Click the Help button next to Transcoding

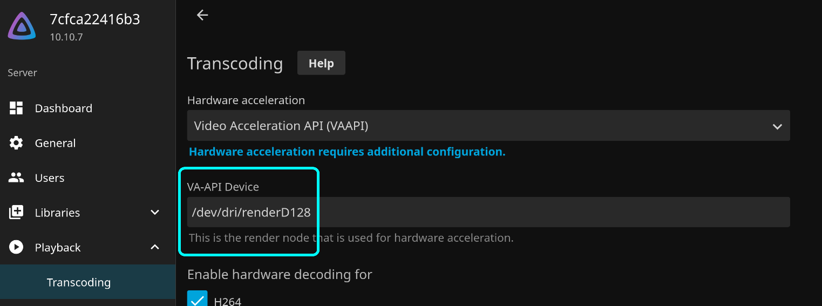point(321,63)
